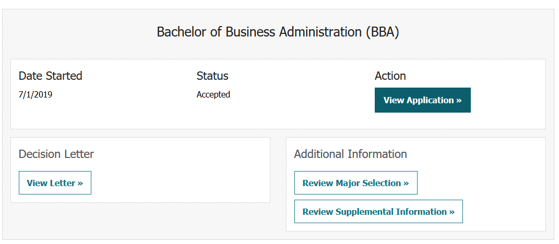559x244 pixels.
Task: Select the Accepted status text
Action: pos(213,95)
